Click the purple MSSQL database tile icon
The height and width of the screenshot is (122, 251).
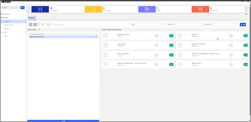(x=147, y=9)
